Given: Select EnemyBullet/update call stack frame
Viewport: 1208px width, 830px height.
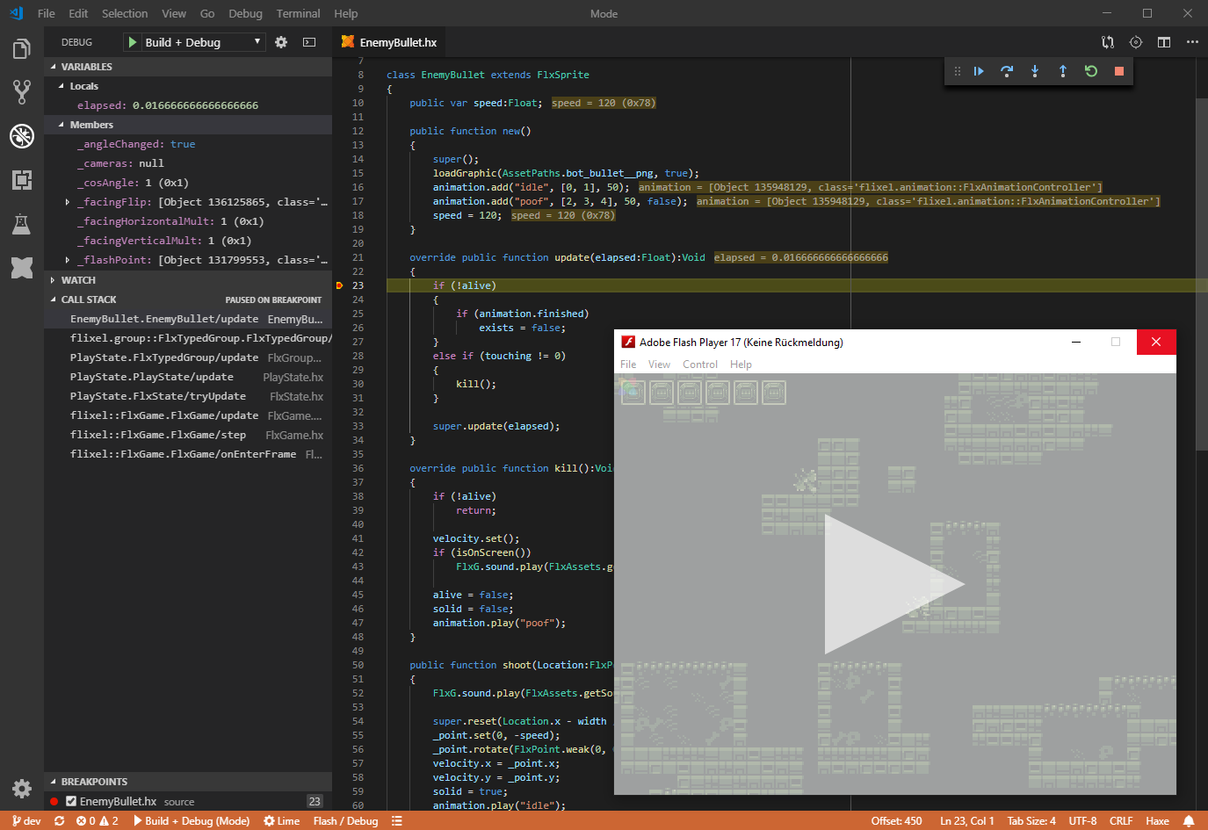Looking at the screenshot, I should point(188,319).
